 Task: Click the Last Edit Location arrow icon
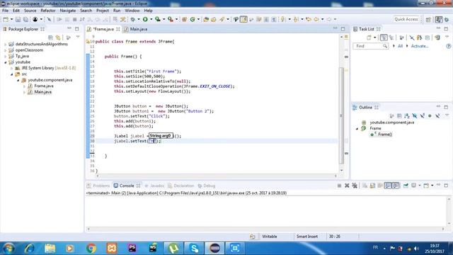click(x=309, y=19)
